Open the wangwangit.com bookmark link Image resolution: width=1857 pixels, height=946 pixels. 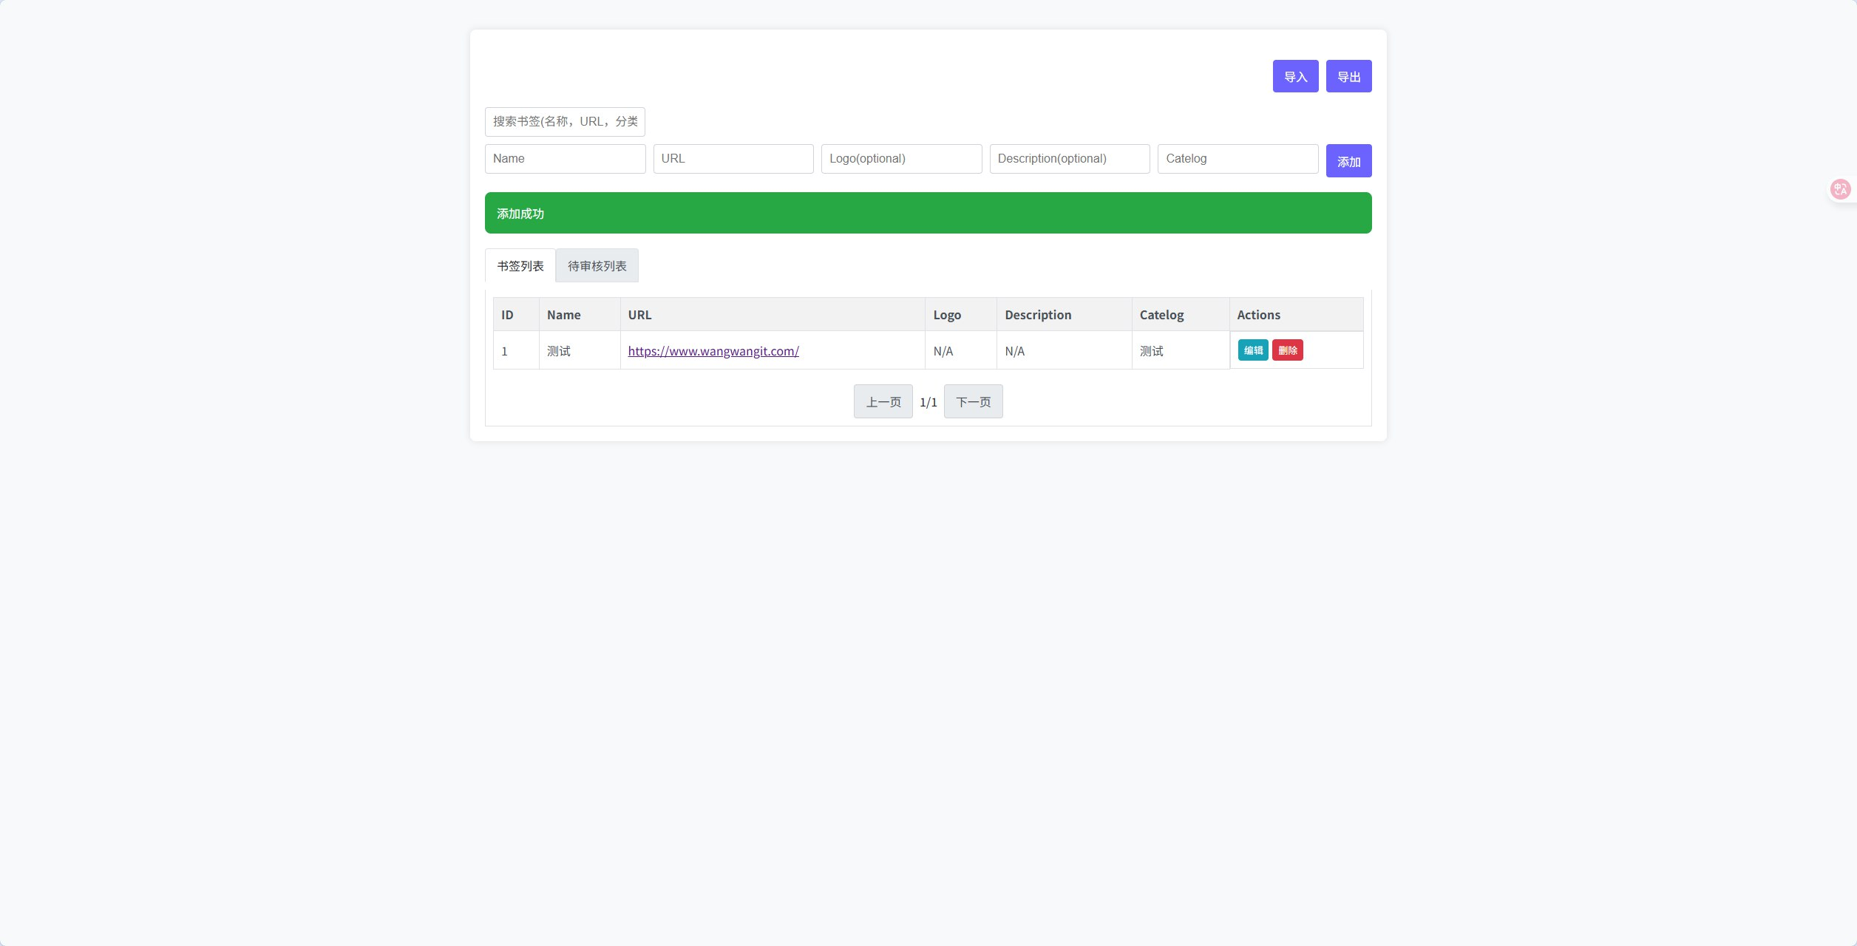[x=713, y=351]
